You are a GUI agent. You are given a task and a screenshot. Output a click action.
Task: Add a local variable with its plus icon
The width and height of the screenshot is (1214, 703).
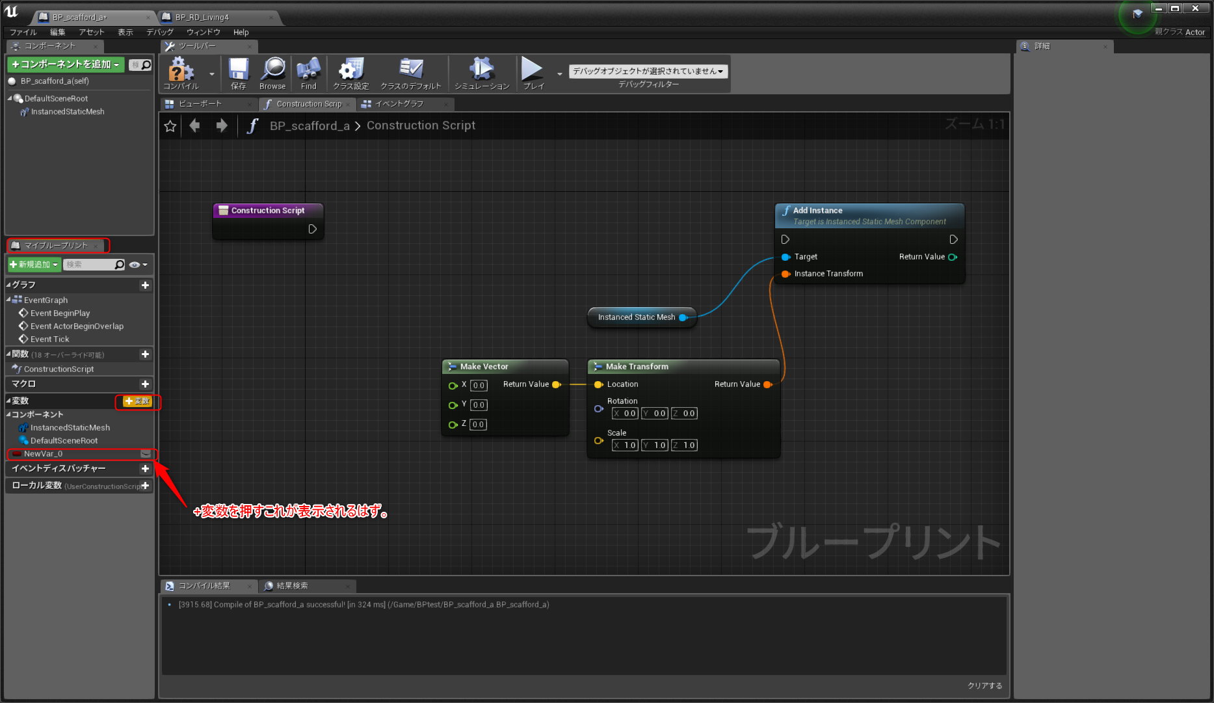145,486
